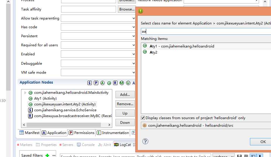Click the green C activity filter icon
Viewport: 271px width, 157px height.
pyautogui.click(x=109, y=83)
